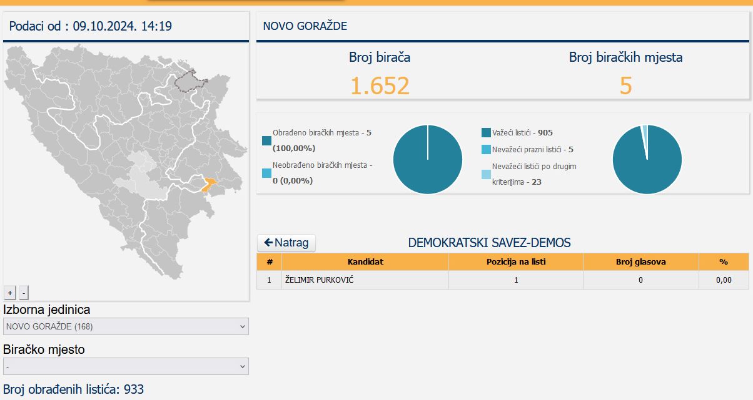
Task: Click the Natrag back button
Action: click(x=286, y=243)
